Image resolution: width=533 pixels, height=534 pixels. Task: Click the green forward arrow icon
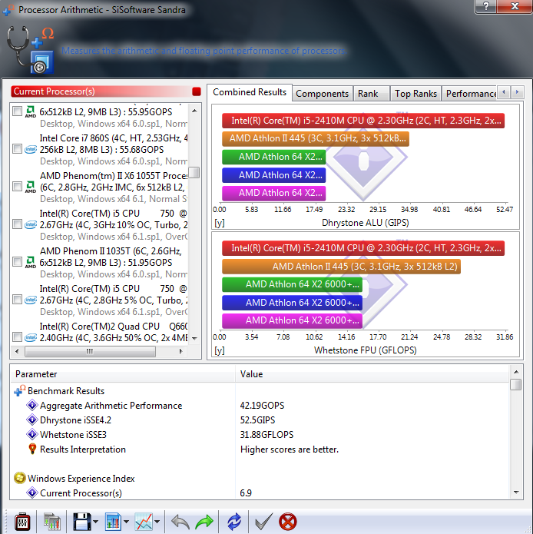click(204, 522)
